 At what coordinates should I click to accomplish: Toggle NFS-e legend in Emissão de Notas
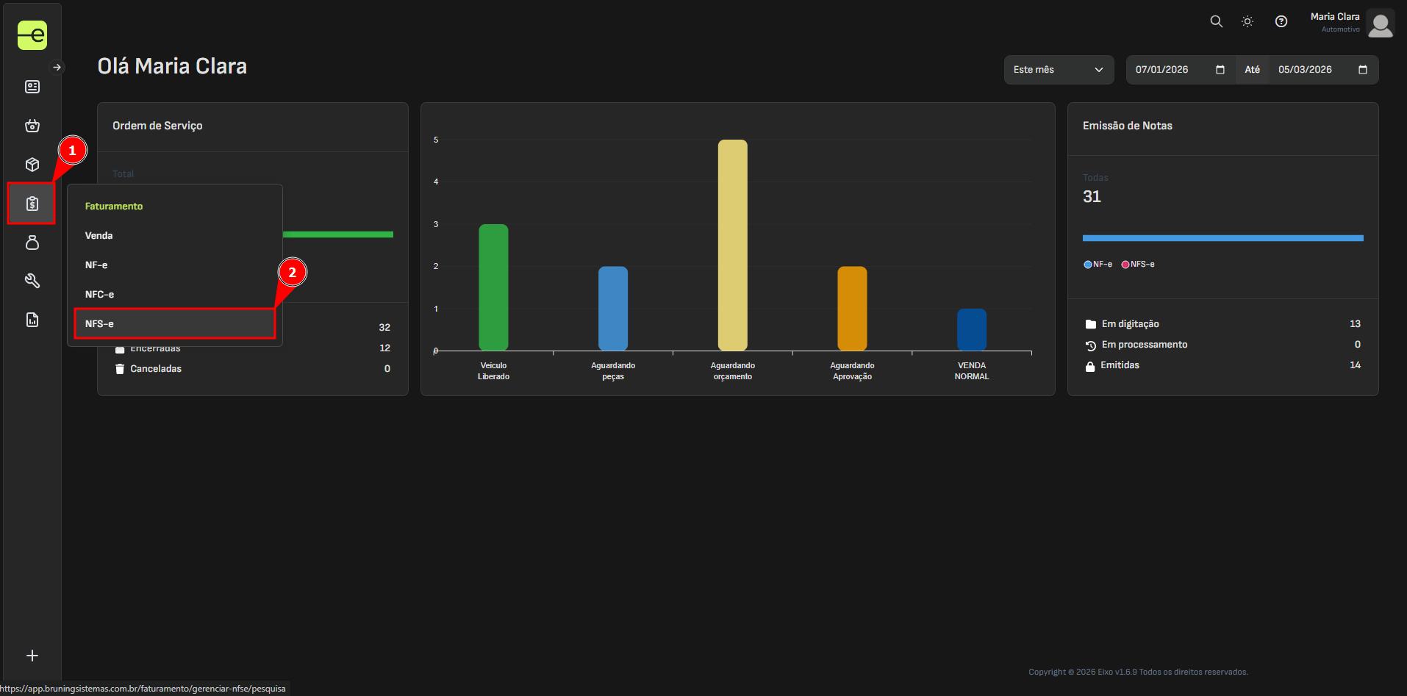[1138, 265]
